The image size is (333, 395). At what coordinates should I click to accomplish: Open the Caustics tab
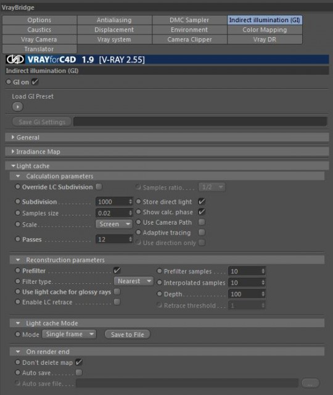[x=39, y=30]
